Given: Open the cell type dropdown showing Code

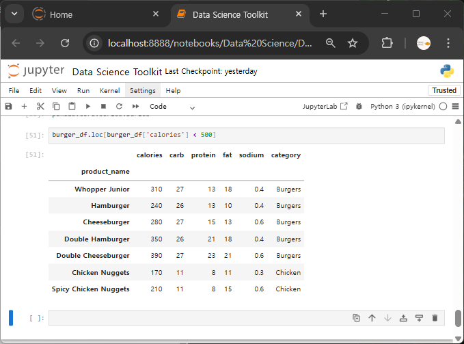Looking at the screenshot, I should [x=172, y=107].
